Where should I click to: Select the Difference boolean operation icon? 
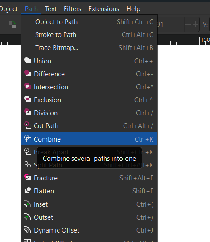click(x=28, y=73)
